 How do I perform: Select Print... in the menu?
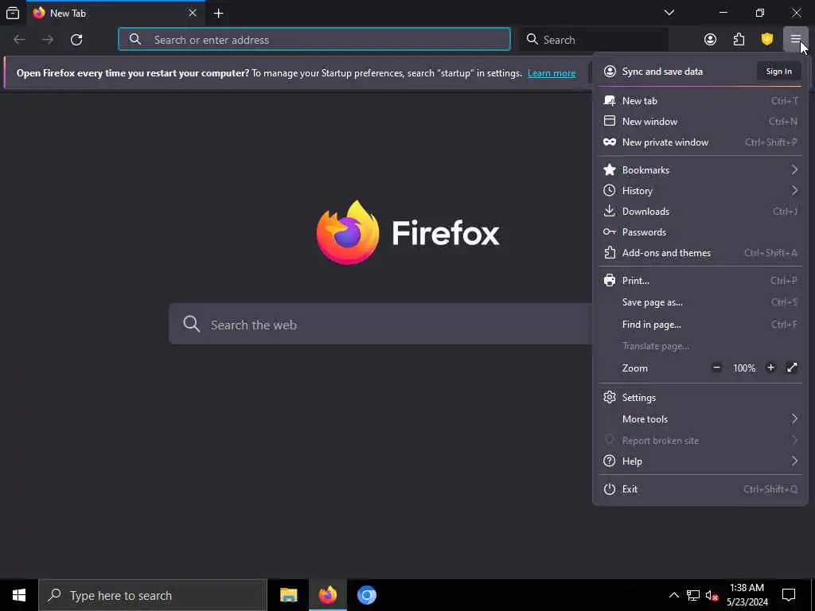click(700, 281)
